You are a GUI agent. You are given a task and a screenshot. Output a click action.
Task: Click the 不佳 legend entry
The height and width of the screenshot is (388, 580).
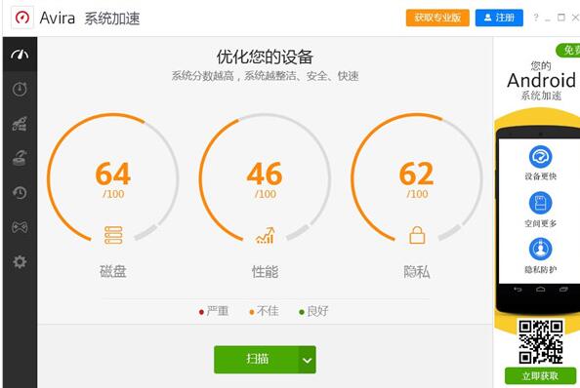click(x=264, y=311)
